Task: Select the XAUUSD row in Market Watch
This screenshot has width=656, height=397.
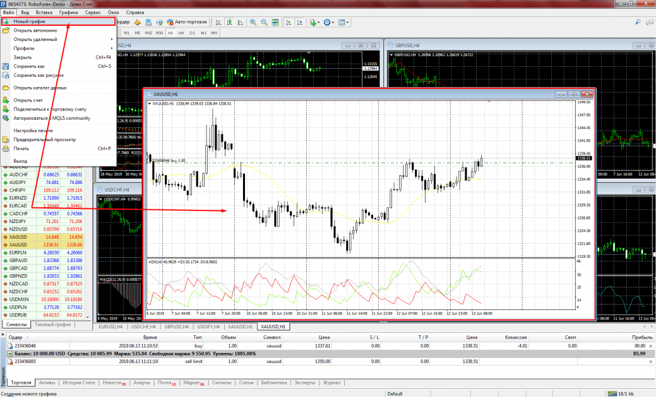Action: (19, 245)
